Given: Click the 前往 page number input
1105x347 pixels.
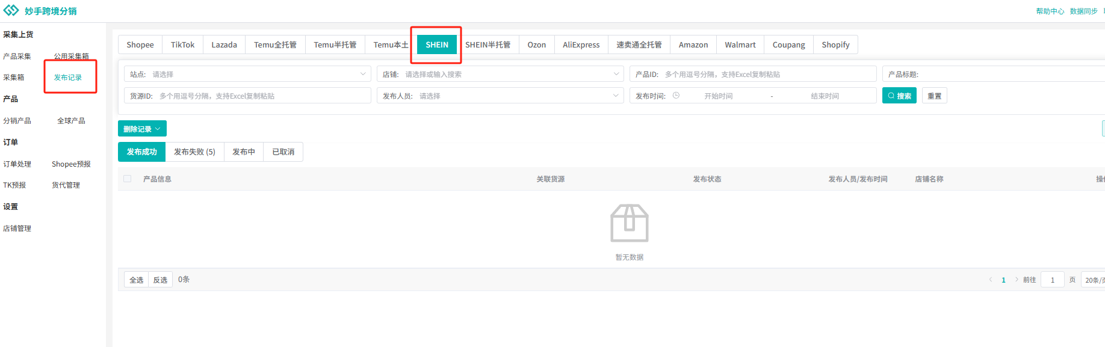Looking at the screenshot, I should click(1053, 280).
